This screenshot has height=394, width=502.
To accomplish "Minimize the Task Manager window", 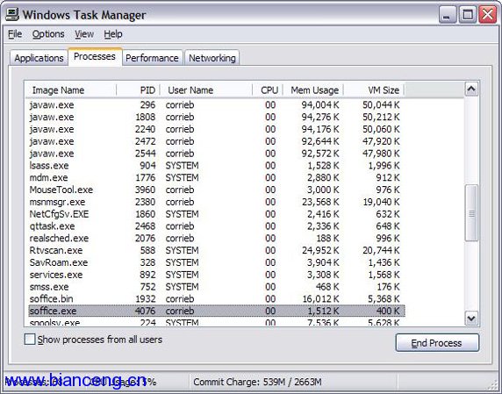I will 448,15.
